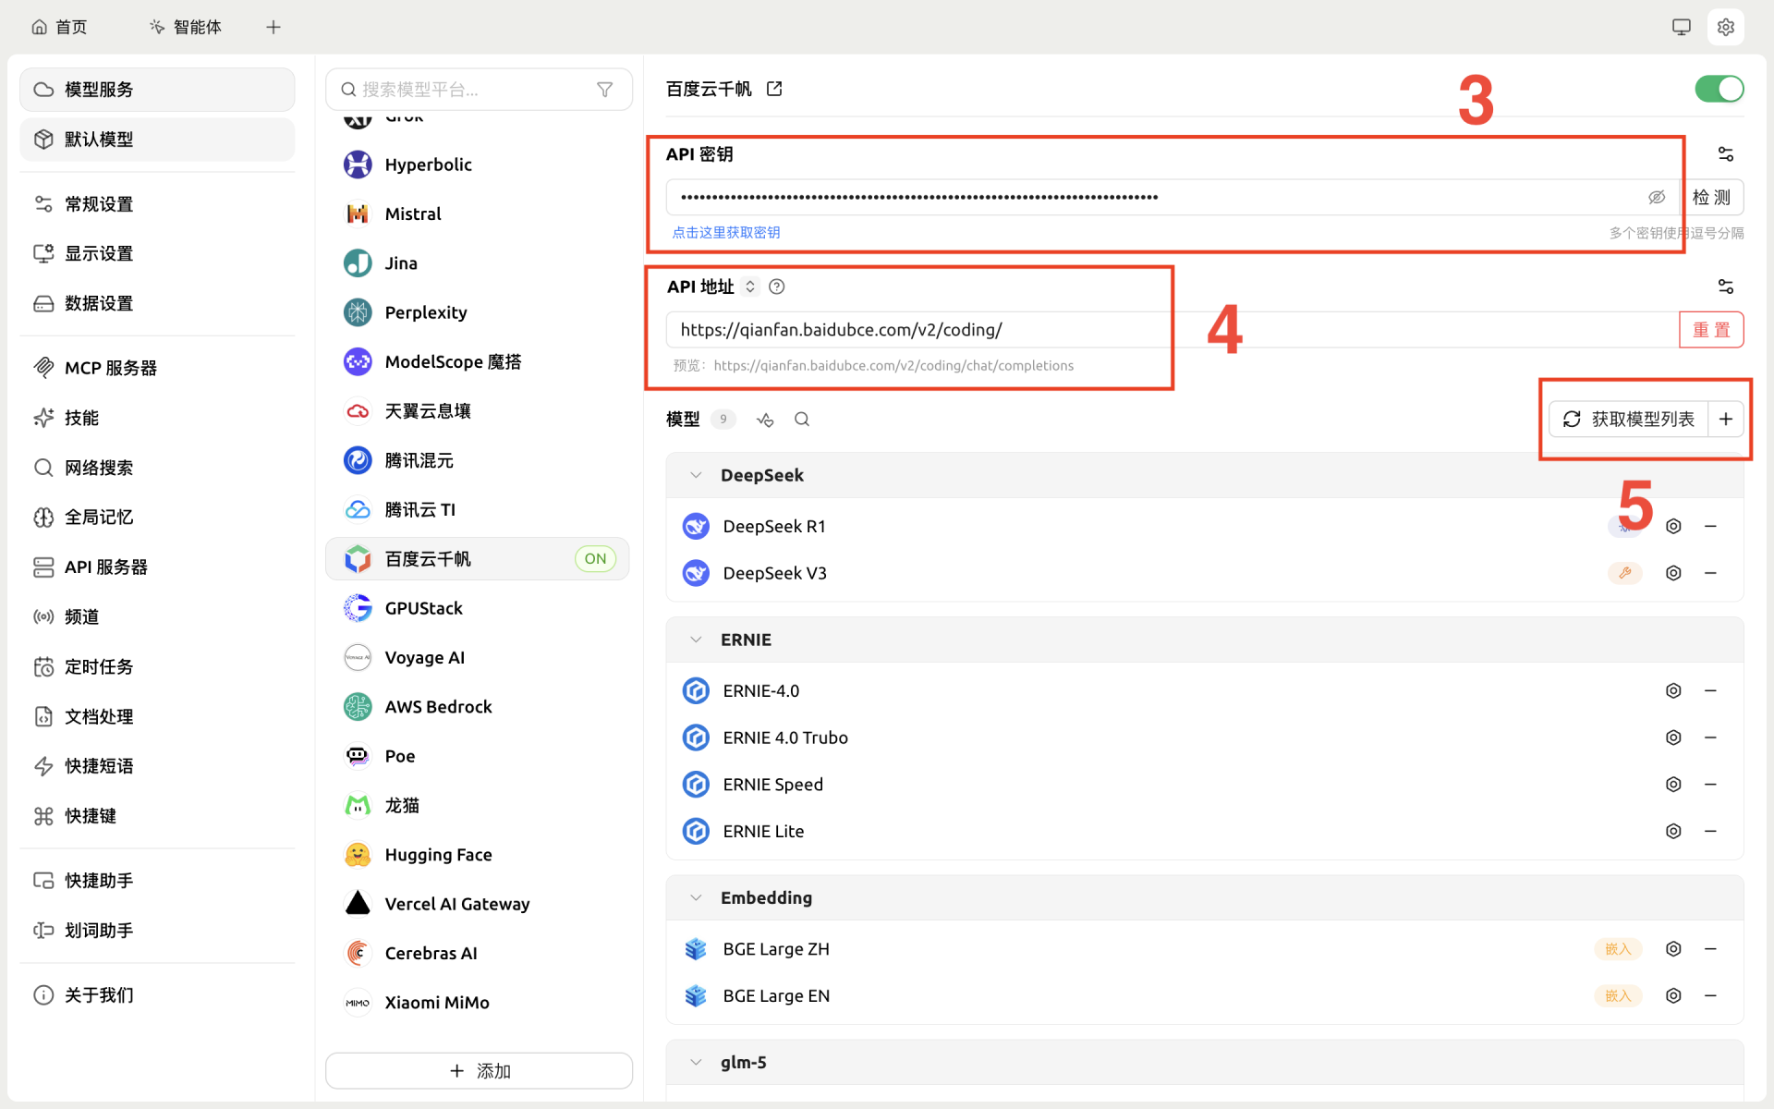Click the monitor icon in top bar
The height and width of the screenshot is (1109, 1774).
(x=1682, y=27)
